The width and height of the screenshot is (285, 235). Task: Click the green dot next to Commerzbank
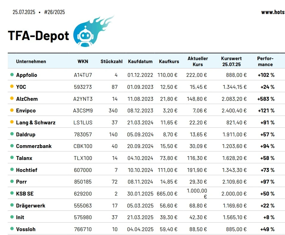[x=12, y=146]
